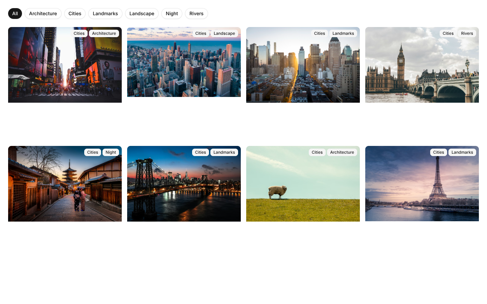Image resolution: width=487 pixels, height=304 pixels.
Task: Click the Landmarks tag on night bridge photo
Action: (224, 152)
